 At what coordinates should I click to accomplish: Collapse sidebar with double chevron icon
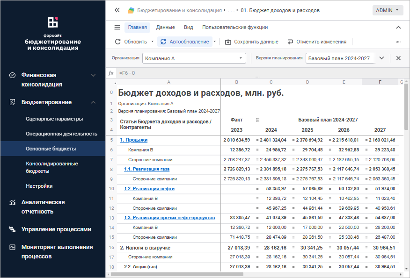pyautogui.click(x=117, y=10)
